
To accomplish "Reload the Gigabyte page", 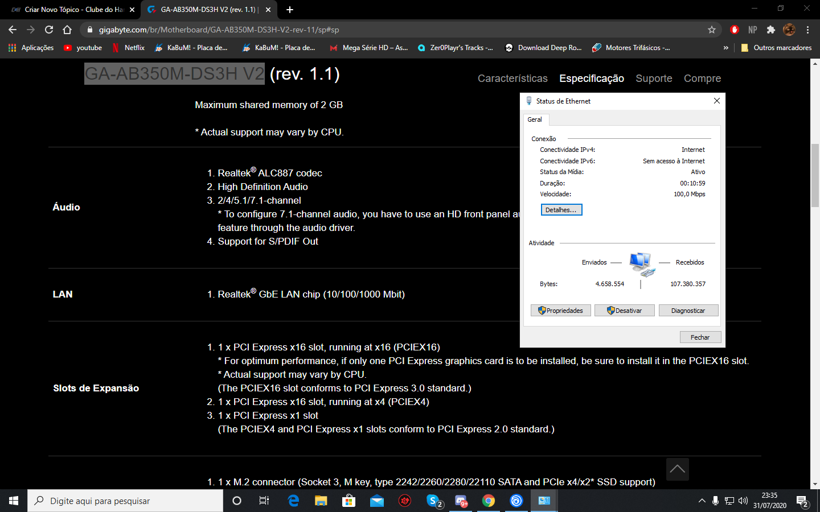I will pos(49,30).
